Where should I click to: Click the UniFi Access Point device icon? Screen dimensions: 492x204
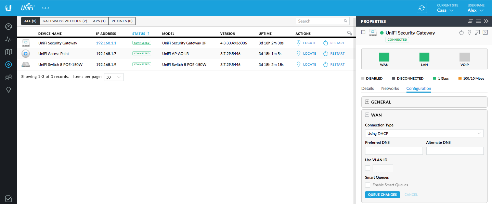point(26,54)
